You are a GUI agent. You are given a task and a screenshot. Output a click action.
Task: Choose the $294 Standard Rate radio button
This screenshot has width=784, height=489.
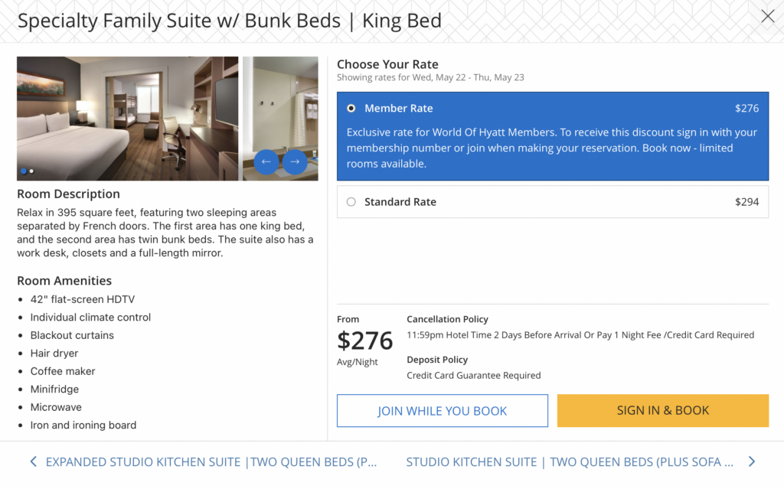coord(351,202)
